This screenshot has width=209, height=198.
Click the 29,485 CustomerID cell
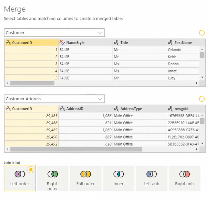click(31, 116)
